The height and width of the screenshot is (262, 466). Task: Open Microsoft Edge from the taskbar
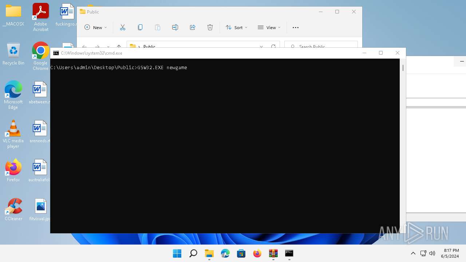[225, 253]
